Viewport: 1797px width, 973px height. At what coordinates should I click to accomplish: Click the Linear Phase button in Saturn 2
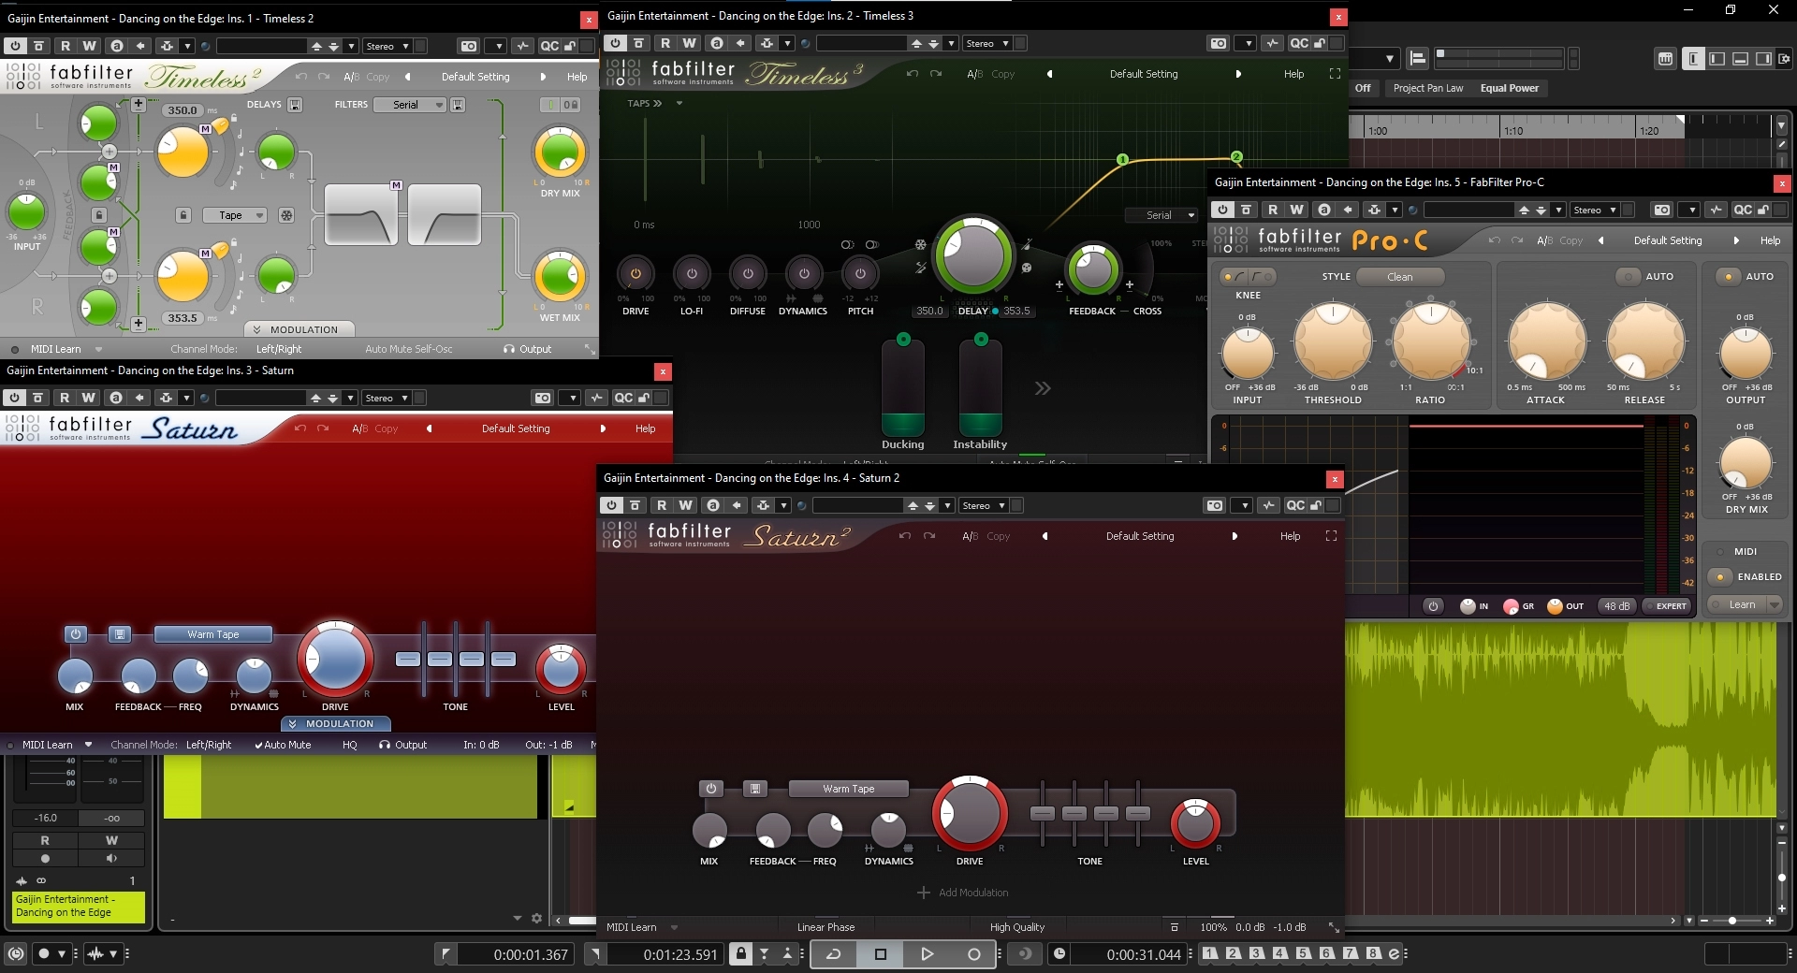[x=825, y=927]
